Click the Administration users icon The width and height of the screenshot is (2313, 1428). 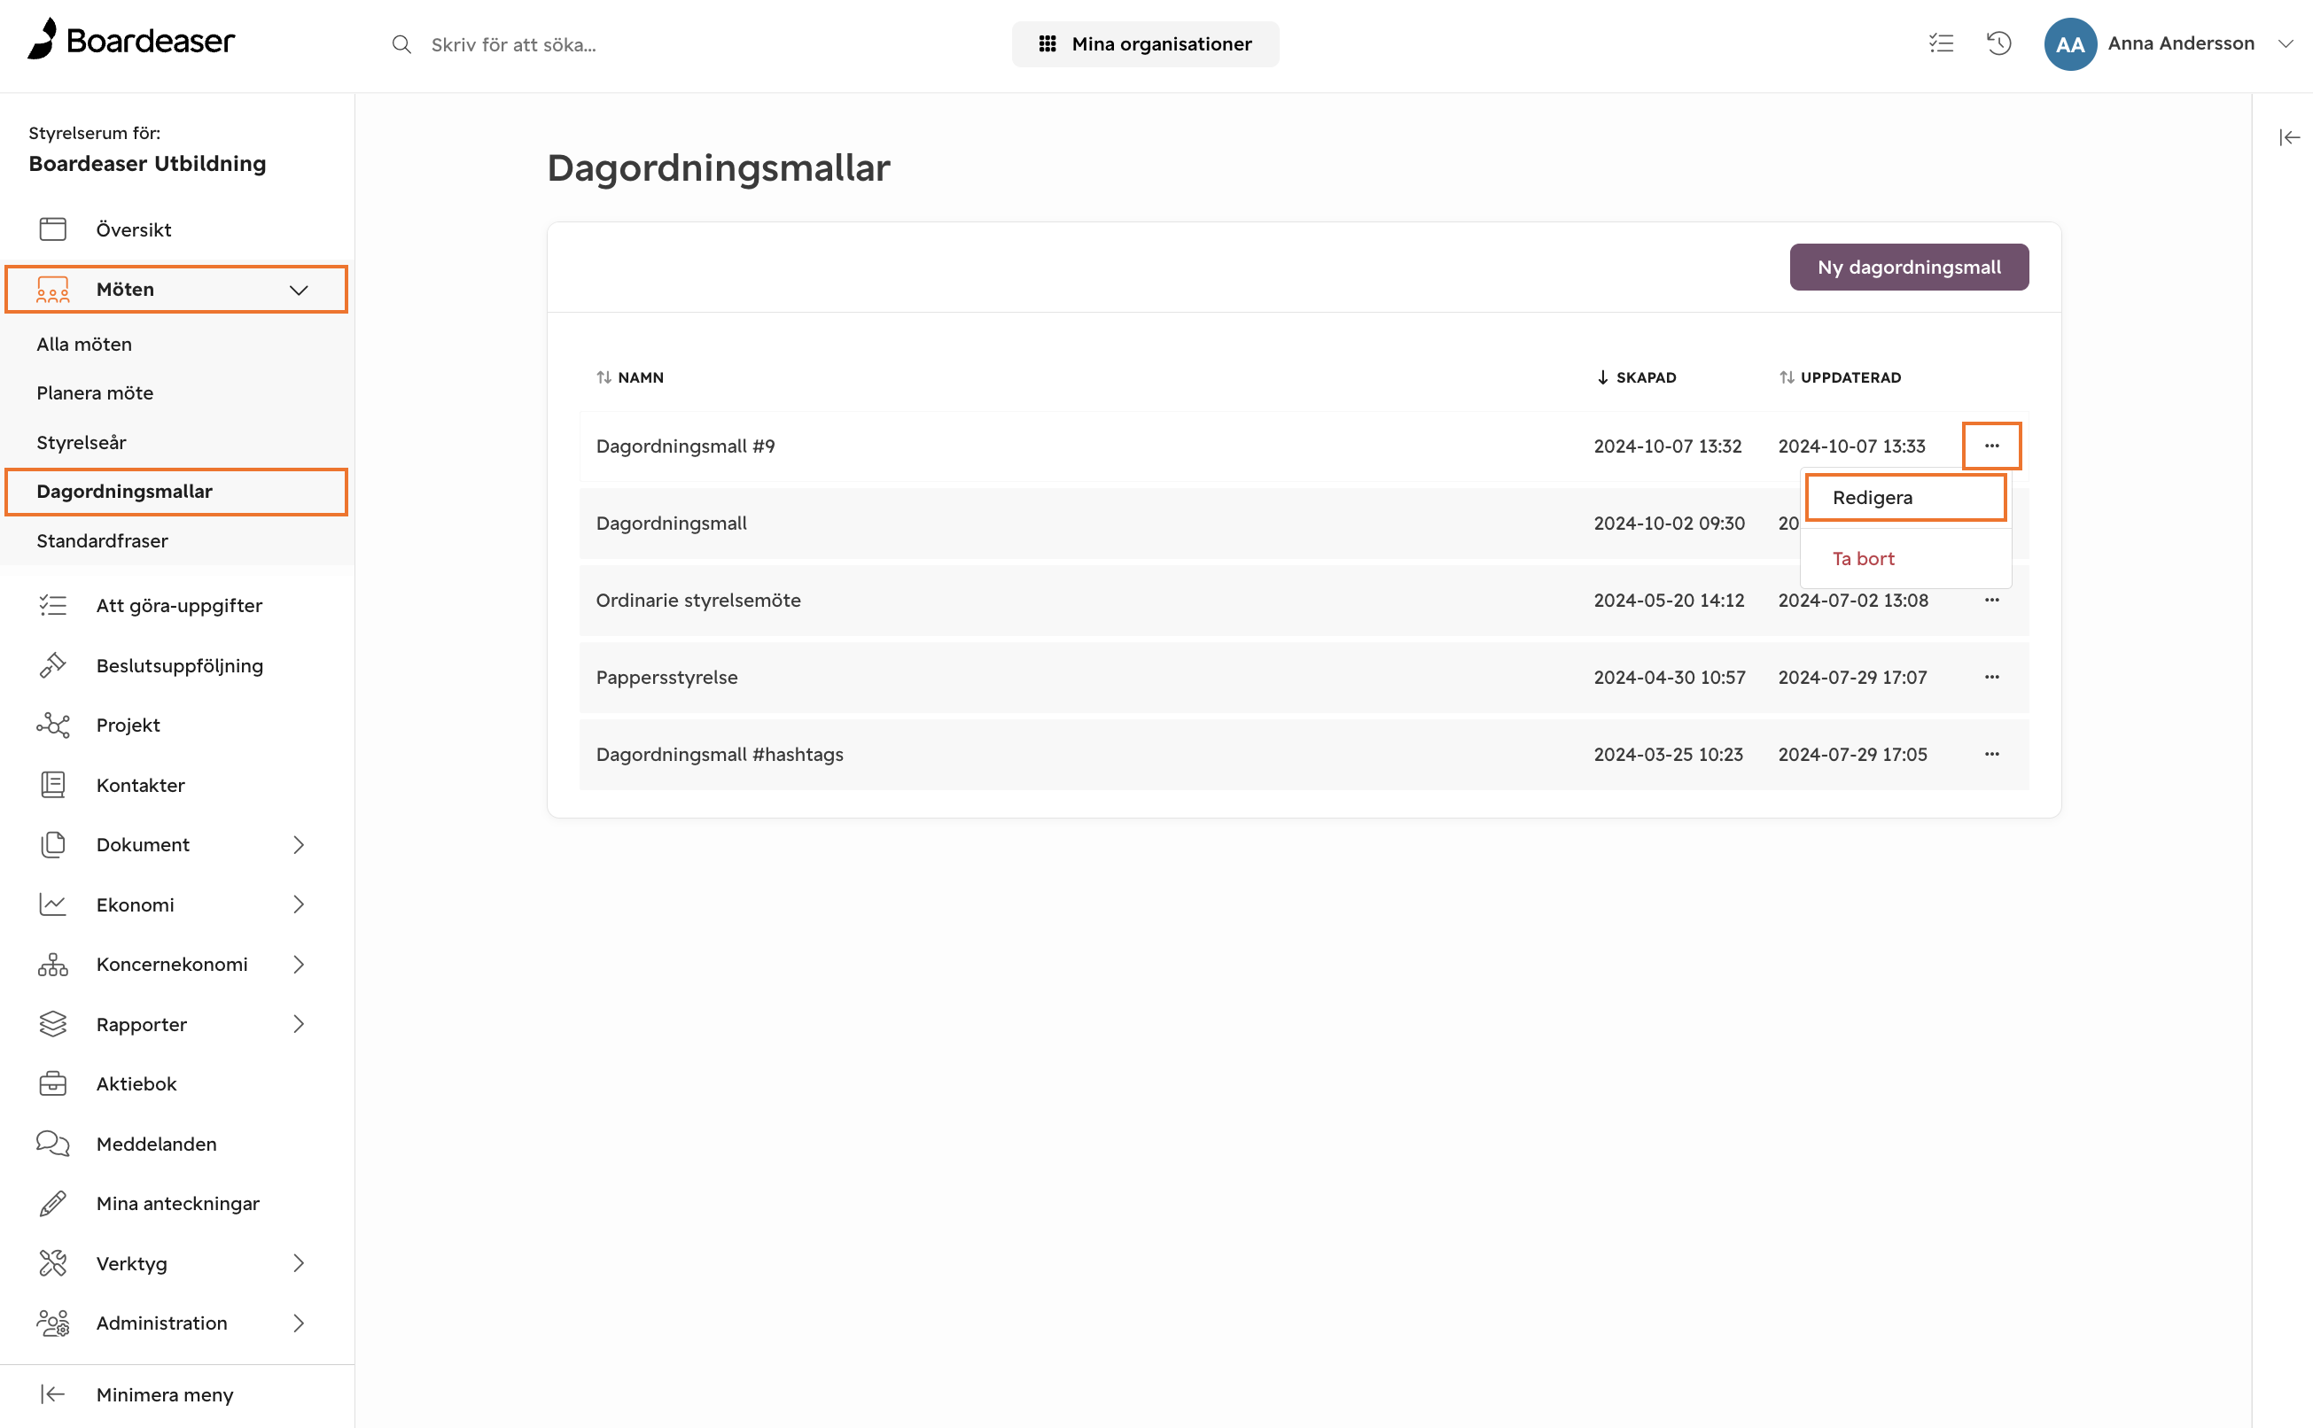coord(53,1323)
